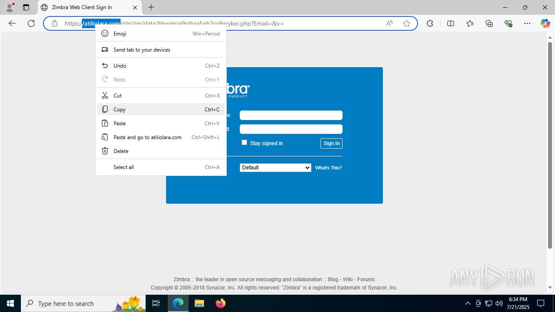Click the scrollbar up arrow
Image resolution: width=555 pixels, height=312 pixels.
[x=550, y=37]
